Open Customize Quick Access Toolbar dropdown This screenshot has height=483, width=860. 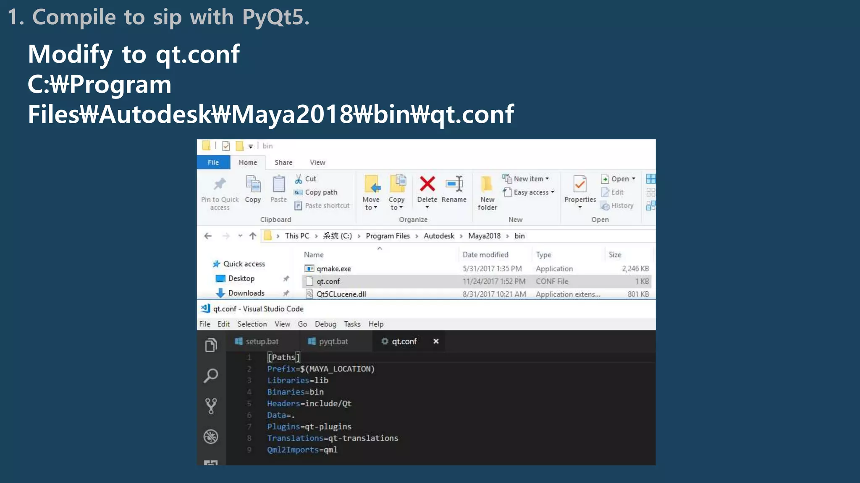250,146
